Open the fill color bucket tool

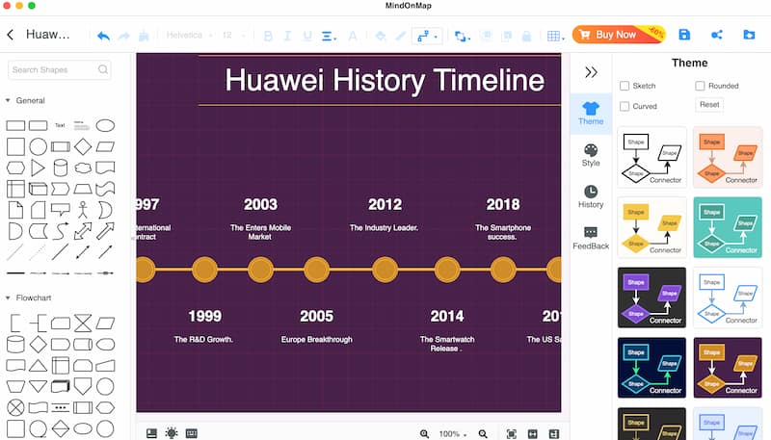(381, 36)
